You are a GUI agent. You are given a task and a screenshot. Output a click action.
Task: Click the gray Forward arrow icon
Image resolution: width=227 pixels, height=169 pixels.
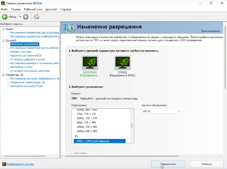[x=26, y=17]
